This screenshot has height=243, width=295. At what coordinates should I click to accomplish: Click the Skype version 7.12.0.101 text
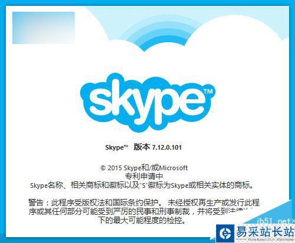pyautogui.click(x=143, y=147)
